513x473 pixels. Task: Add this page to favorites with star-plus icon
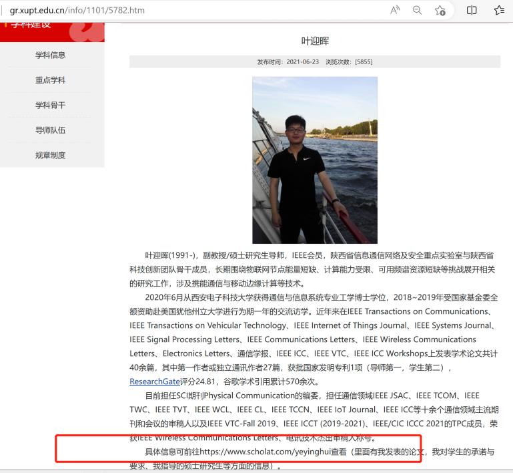pyautogui.click(x=440, y=10)
